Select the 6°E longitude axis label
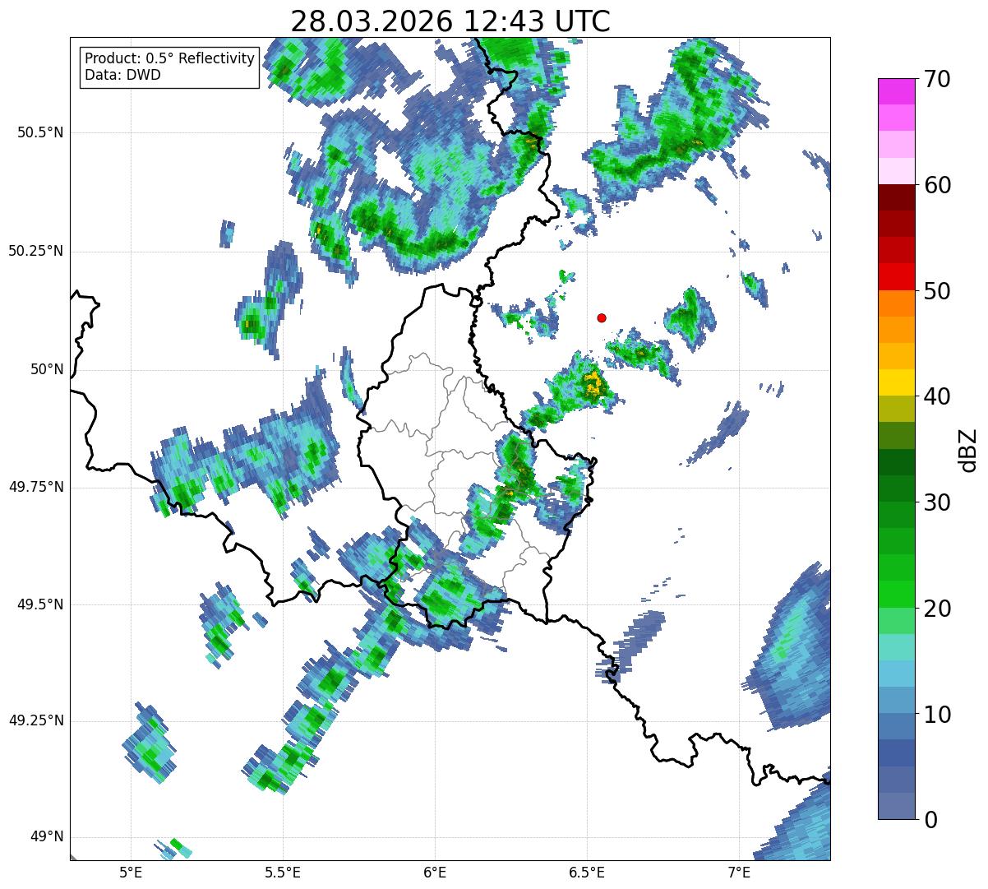 (435, 872)
